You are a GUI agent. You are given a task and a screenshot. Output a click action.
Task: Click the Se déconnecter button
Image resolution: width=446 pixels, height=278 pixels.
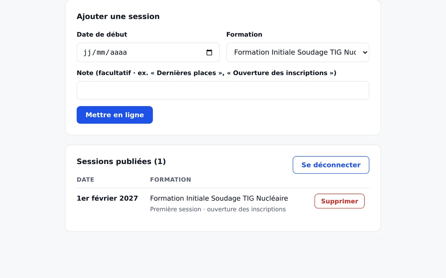point(331,165)
